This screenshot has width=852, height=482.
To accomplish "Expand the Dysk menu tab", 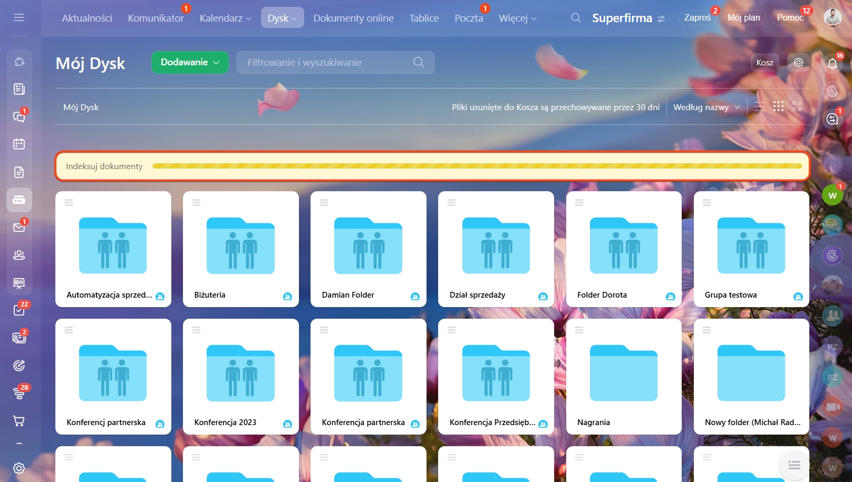I will tap(282, 18).
